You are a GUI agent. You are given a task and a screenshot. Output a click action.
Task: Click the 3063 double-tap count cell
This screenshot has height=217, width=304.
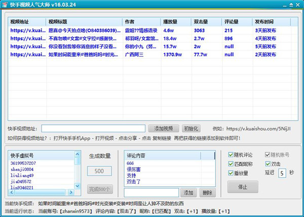pos(199,30)
